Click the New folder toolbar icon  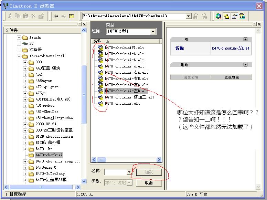coord(41,16)
